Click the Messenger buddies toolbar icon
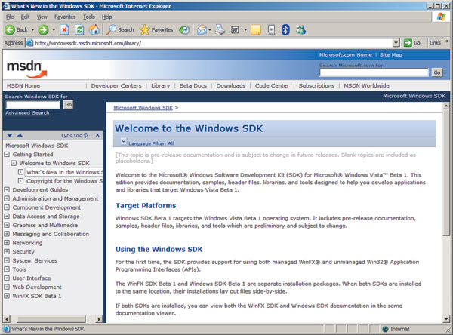 click(300, 29)
